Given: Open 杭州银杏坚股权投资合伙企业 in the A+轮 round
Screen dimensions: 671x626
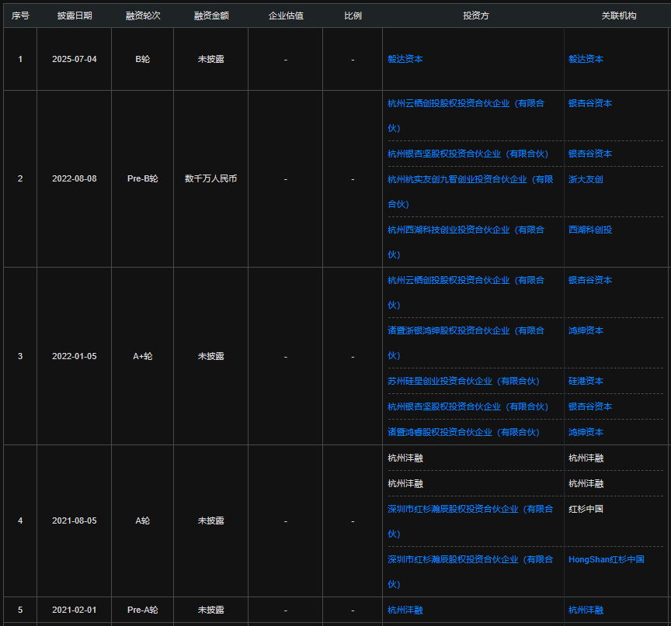Looking at the screenshot, I should (468, 406).
